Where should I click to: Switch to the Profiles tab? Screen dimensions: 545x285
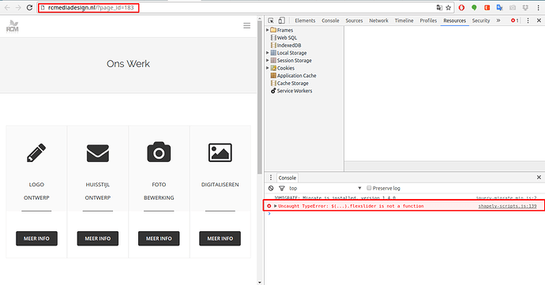[x=428, y=21]
